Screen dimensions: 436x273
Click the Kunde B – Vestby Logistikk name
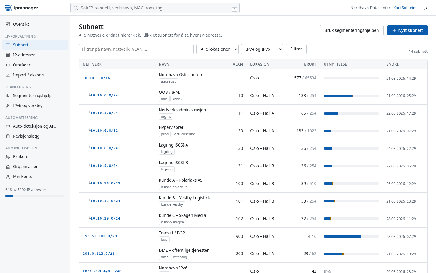point(184,198)
